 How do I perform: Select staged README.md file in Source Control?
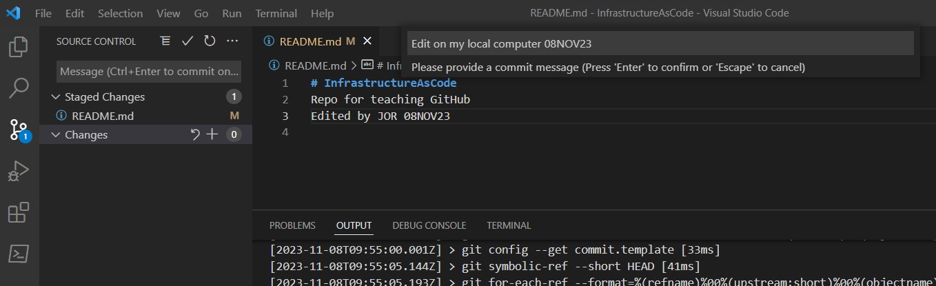103,116
